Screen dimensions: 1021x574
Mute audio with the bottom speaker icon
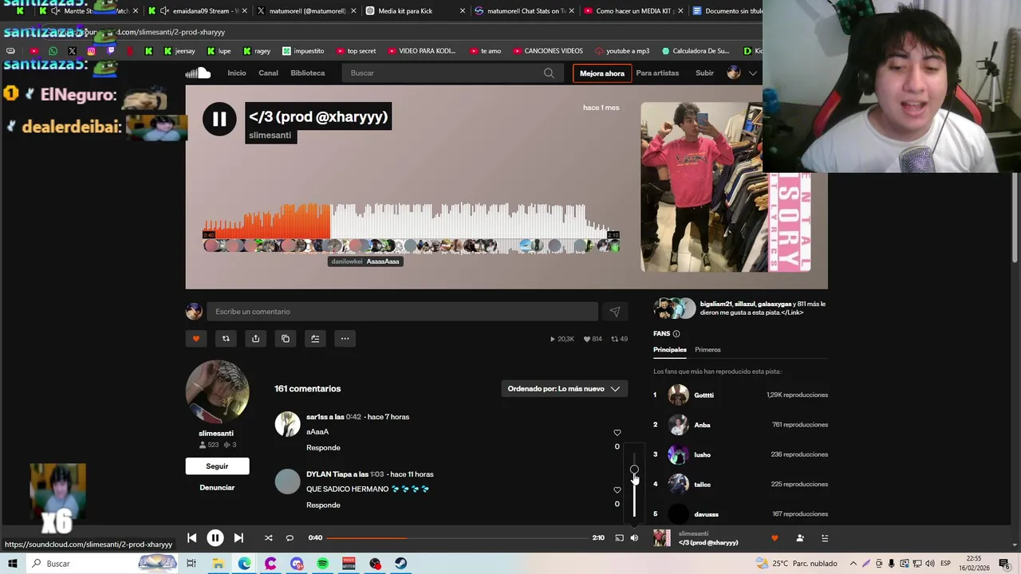tap(634, 538)
